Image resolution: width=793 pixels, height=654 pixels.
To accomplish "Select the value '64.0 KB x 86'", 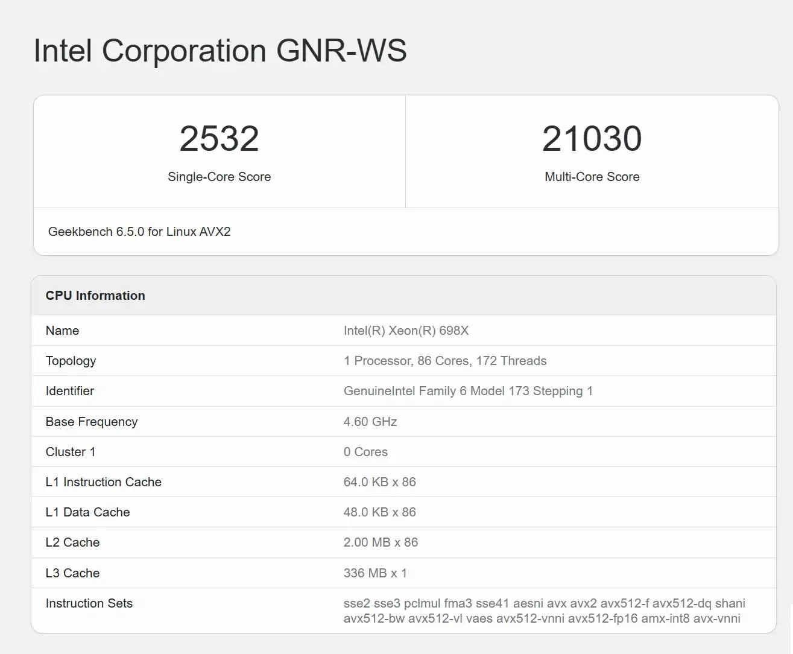I will [380, 482].
